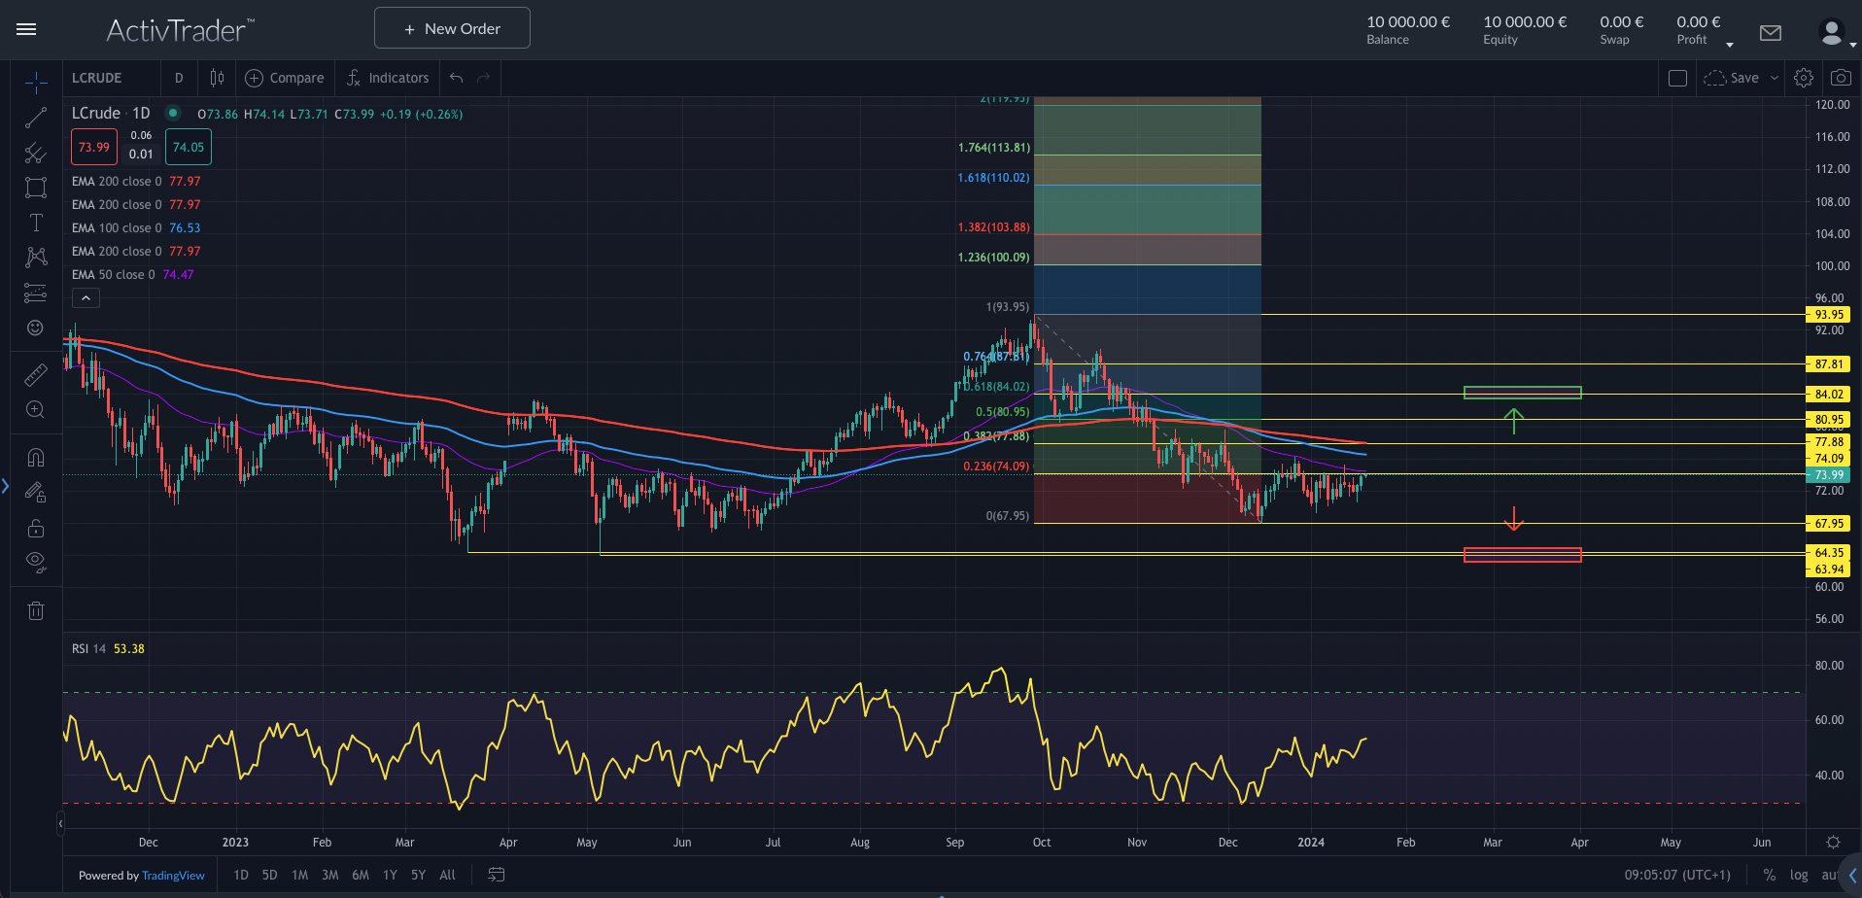Select the 6M time range

click(x=360, y=875)
